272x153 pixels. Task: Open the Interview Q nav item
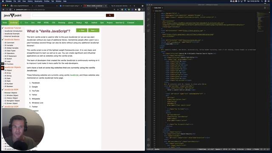coord(120,23)
